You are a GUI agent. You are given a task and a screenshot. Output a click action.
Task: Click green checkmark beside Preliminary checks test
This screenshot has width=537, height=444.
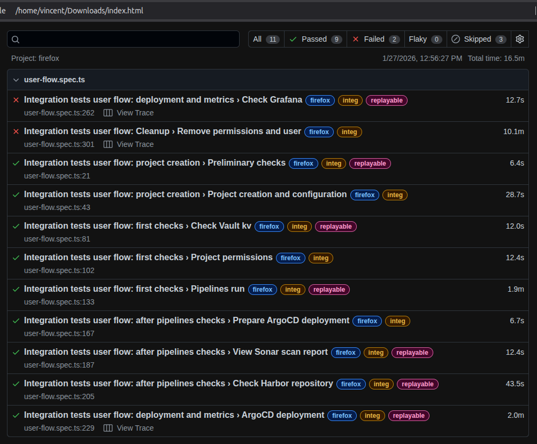point(16,163)
